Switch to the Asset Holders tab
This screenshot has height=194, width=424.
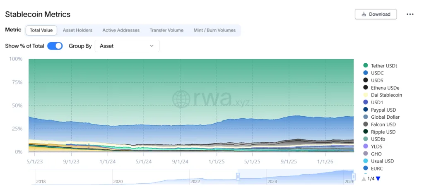pos(77,30)
